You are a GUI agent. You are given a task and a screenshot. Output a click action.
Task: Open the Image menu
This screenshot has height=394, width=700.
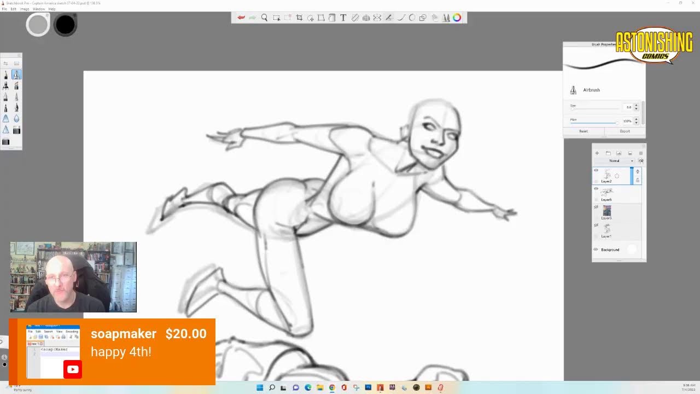[x=25, y=9]
